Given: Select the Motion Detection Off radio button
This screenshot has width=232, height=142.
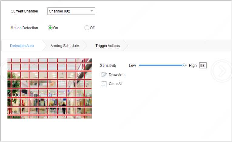Looking at the screenshot, I should pyautogui.click(x=87, y=28).
